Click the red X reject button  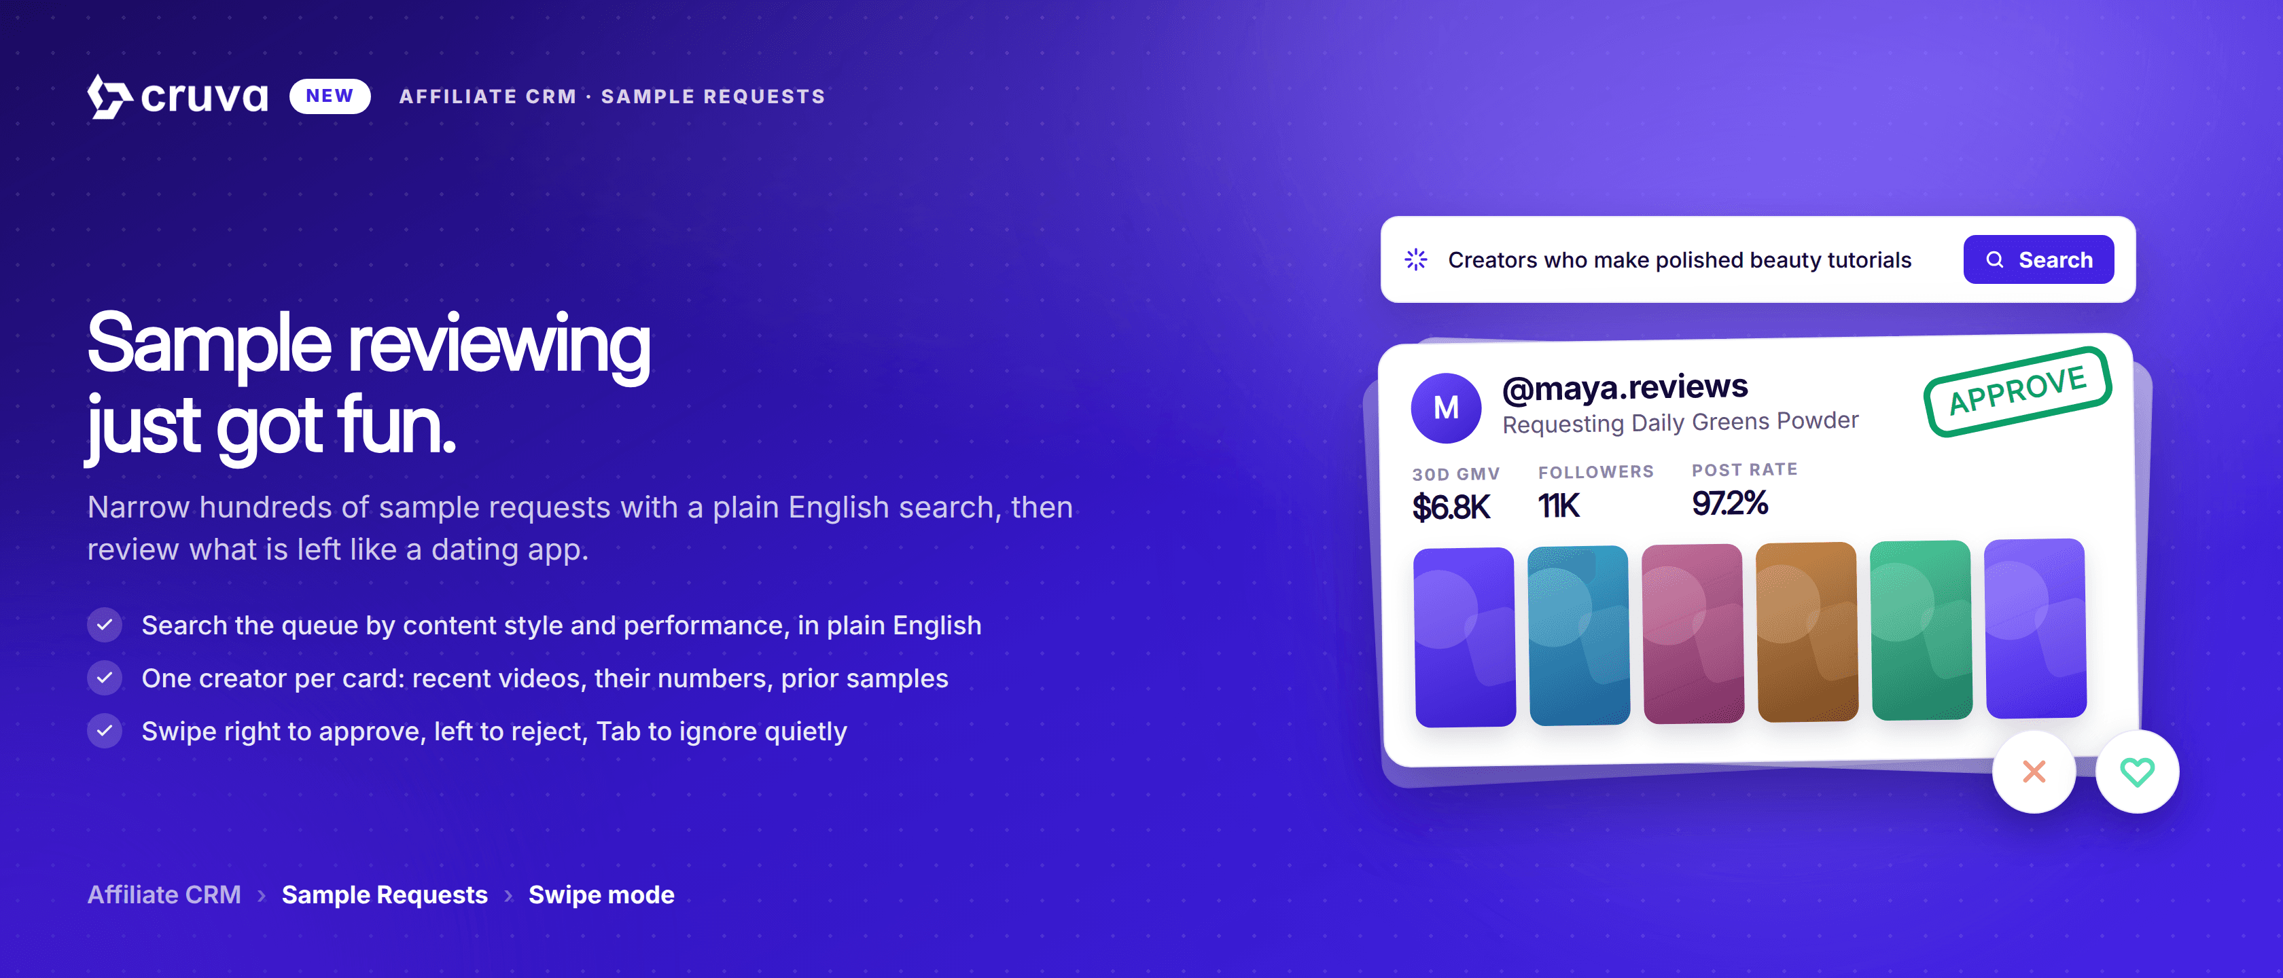(x=2034, y=772)
